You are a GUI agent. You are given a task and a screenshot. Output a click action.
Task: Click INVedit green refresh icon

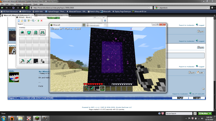click(x=38, y=21)
